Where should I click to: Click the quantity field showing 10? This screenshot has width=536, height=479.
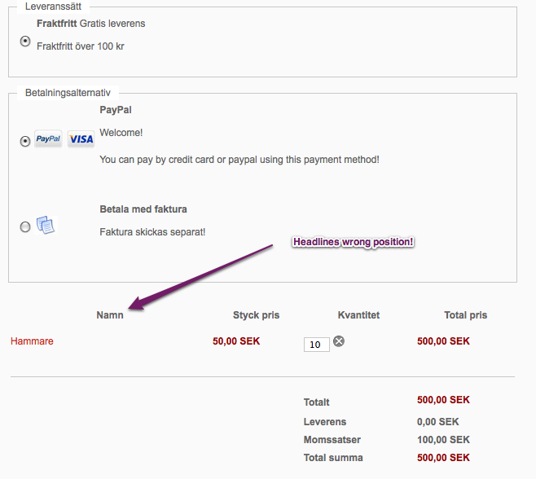click(x=316, y=345)
